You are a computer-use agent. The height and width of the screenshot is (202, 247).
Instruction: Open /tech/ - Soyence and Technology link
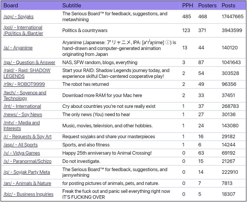point(25,96)
